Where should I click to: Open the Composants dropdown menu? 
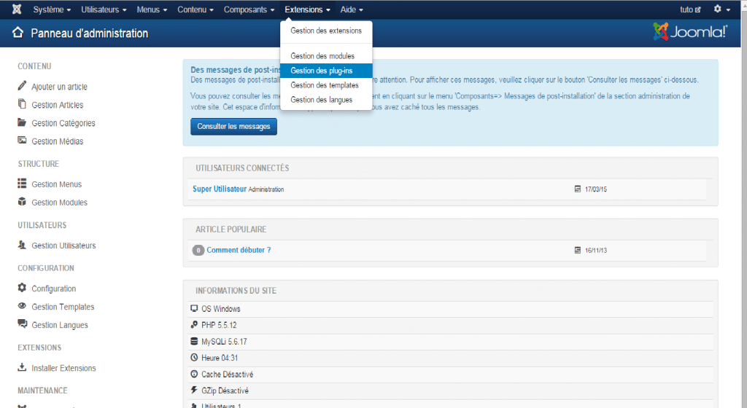pyautogui.click(x=249, y=9)
